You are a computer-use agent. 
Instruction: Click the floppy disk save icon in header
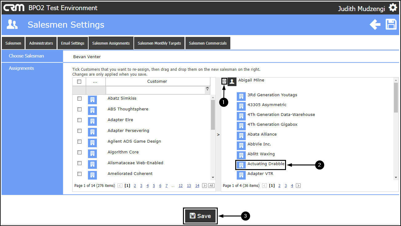(391, 24)
